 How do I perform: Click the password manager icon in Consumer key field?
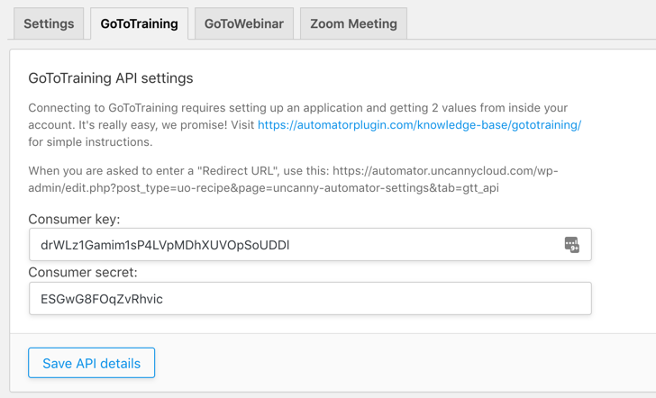point(571,245)
